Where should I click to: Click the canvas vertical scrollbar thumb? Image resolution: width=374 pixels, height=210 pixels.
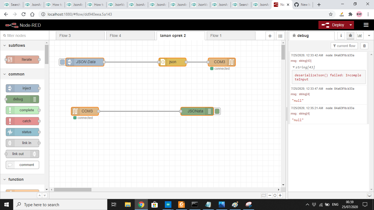283,52
